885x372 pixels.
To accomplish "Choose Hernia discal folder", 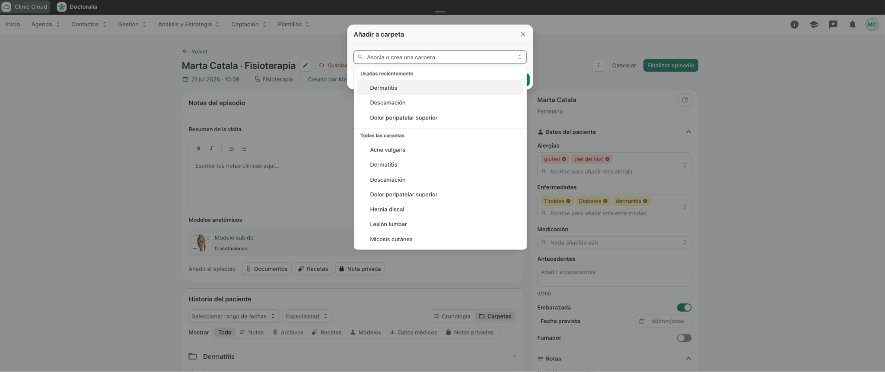I will 440,209.
